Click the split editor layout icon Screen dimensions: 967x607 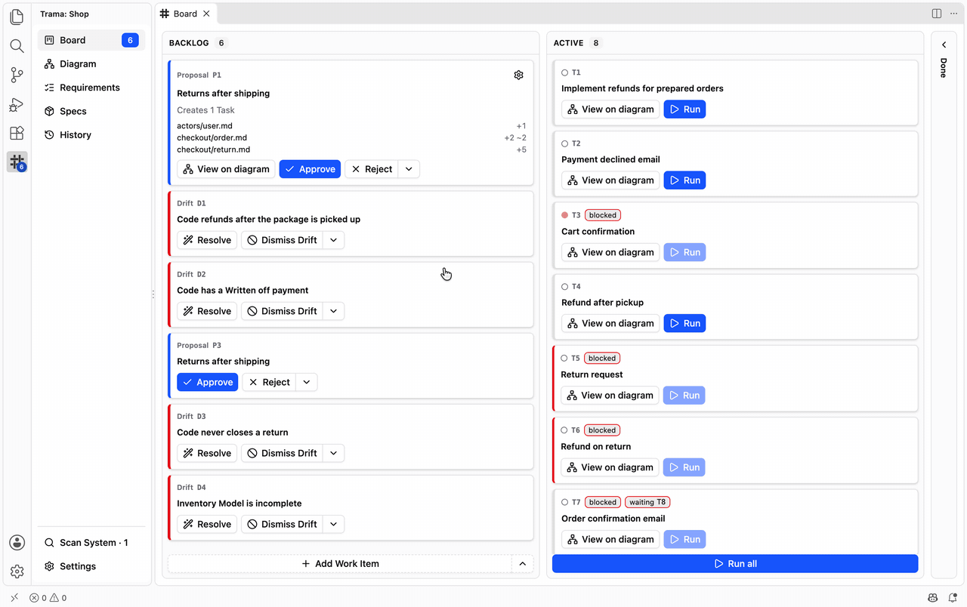click(x=937, y=14)
